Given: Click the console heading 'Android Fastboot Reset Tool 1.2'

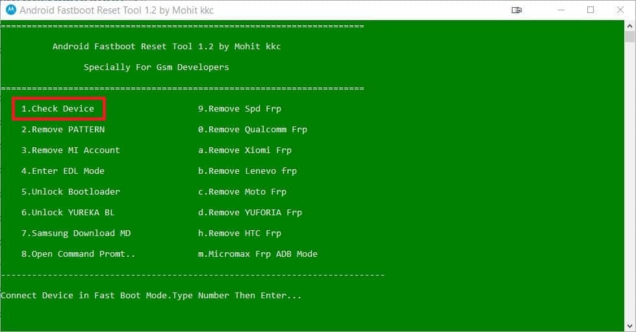Looking at the screenshot, I should (x=166, y=47).
